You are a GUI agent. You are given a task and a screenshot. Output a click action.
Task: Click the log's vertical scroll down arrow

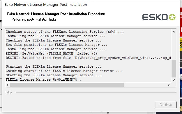[x=174, y=80]
